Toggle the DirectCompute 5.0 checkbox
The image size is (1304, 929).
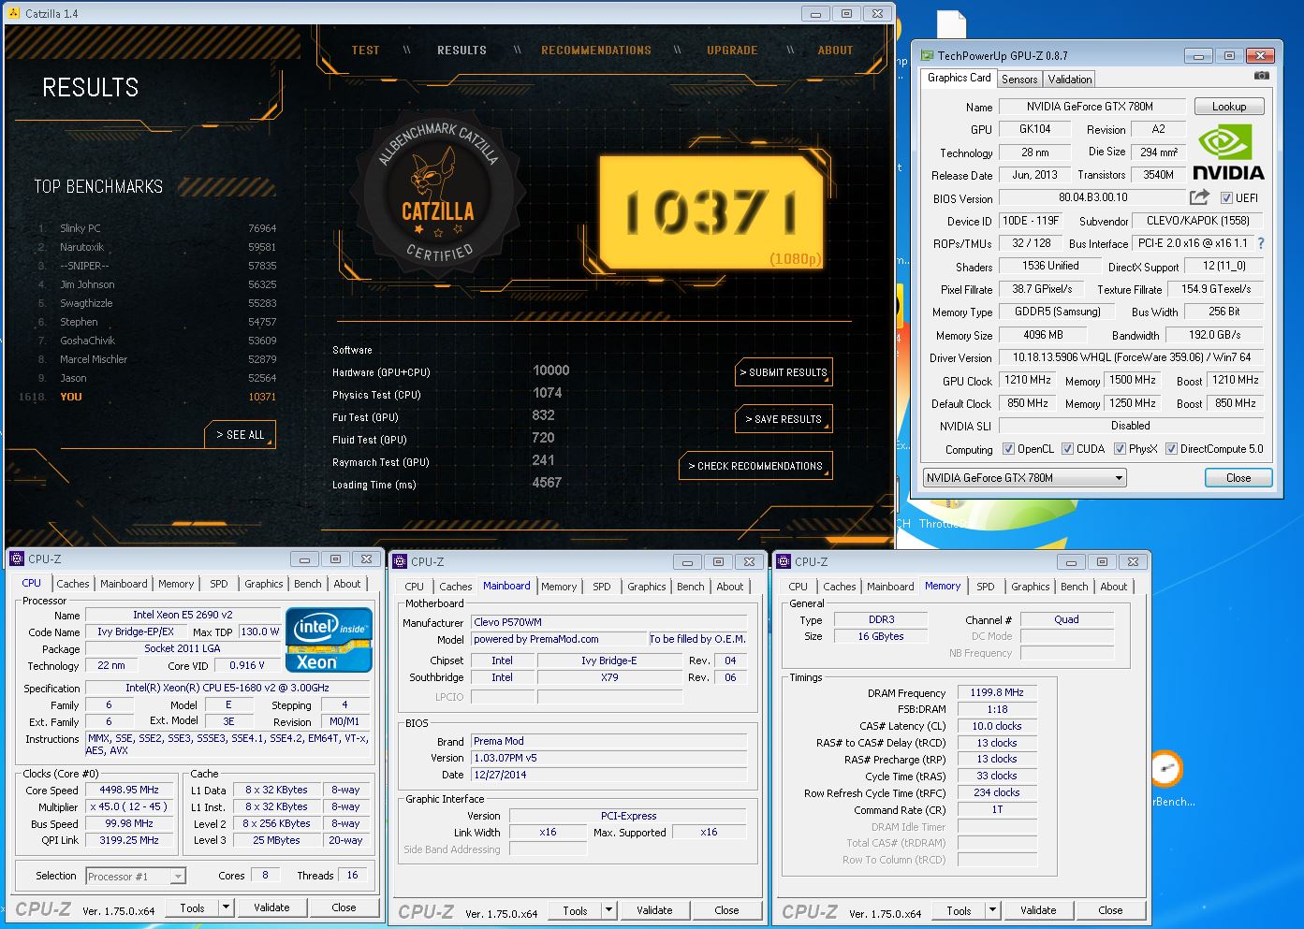1171,449
